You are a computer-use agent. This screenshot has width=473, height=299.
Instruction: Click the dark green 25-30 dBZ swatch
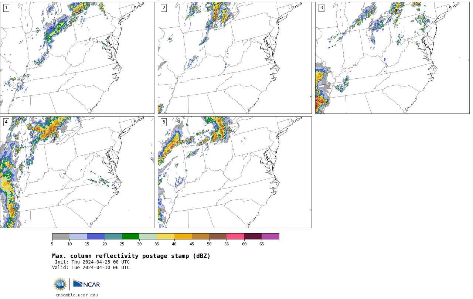[x=130, y=237]
